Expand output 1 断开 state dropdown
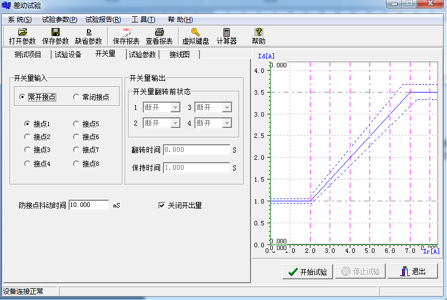Image resolution: width=447 pixels, height=300 pixels. 175,108
